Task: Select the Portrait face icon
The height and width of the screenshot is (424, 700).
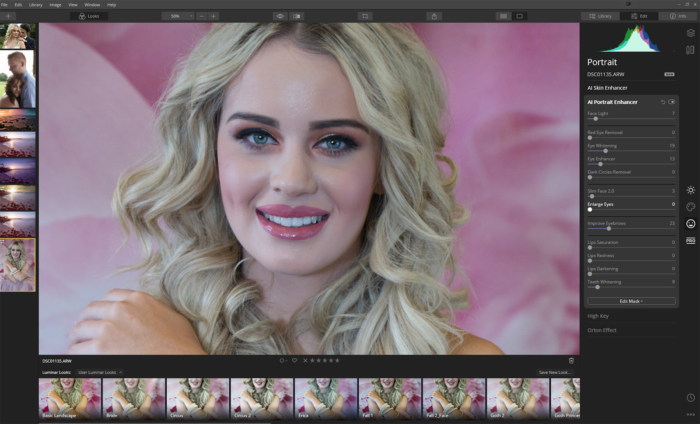Action: coord(690,224)
